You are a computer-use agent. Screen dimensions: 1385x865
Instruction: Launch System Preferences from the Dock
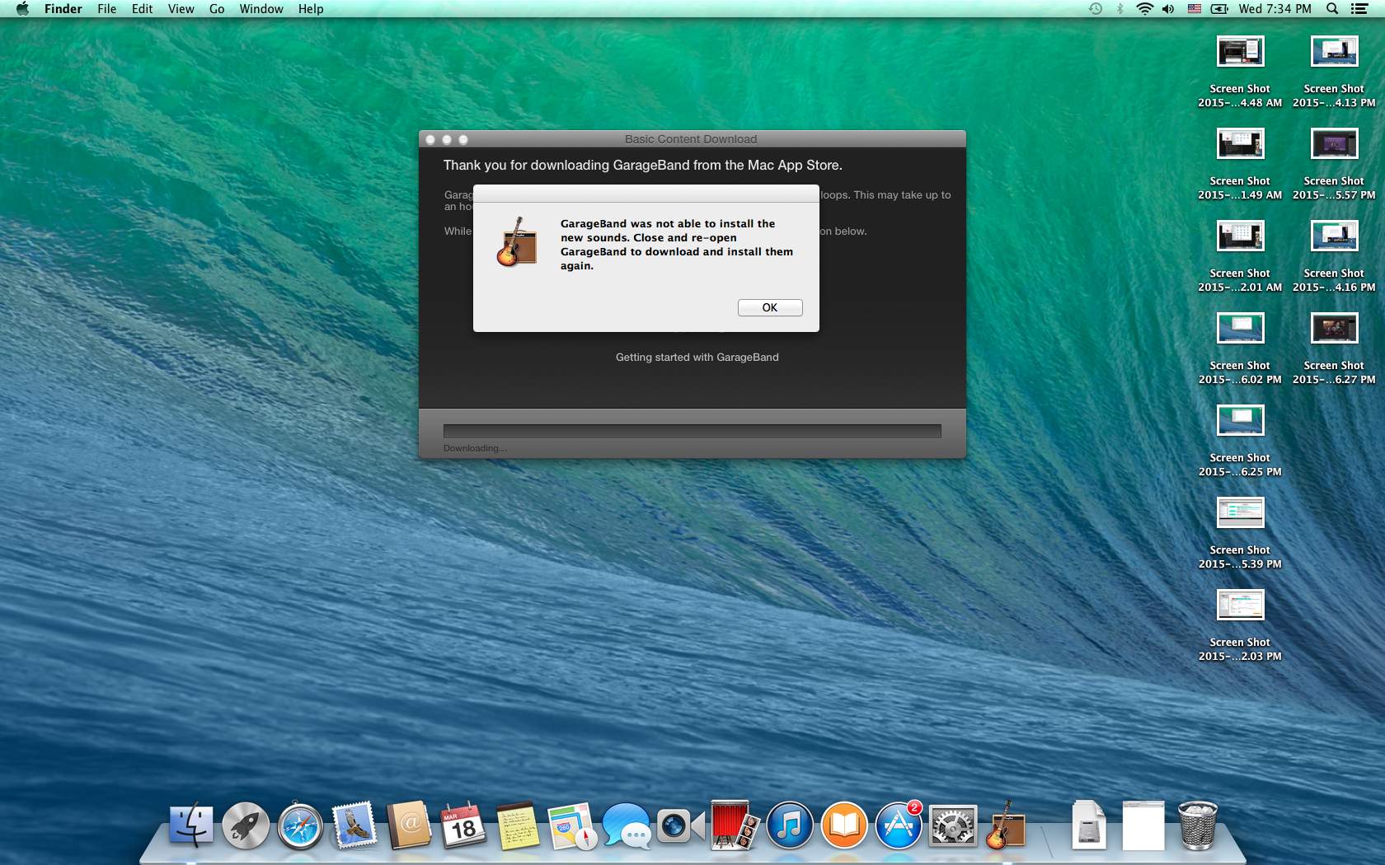tap(952, 825)
